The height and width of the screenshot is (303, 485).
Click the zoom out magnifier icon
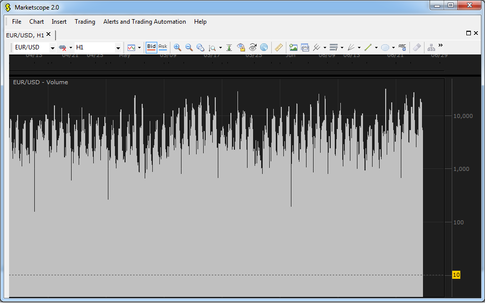(x=189, y=47)
